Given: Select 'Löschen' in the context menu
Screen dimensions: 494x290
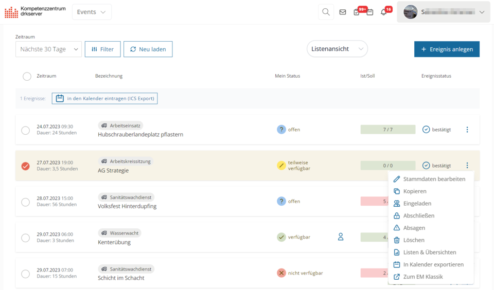Looking at the screenshot, I should coord(413,240).
